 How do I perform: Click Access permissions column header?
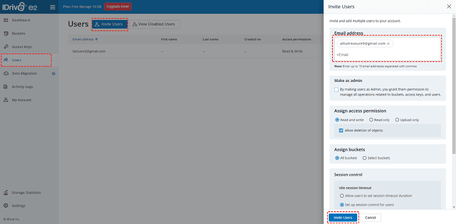click(297, 39)
